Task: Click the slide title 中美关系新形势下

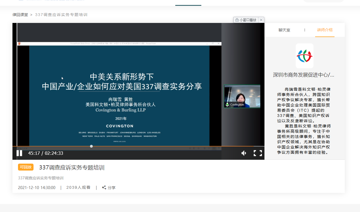Action: point(122,76)
